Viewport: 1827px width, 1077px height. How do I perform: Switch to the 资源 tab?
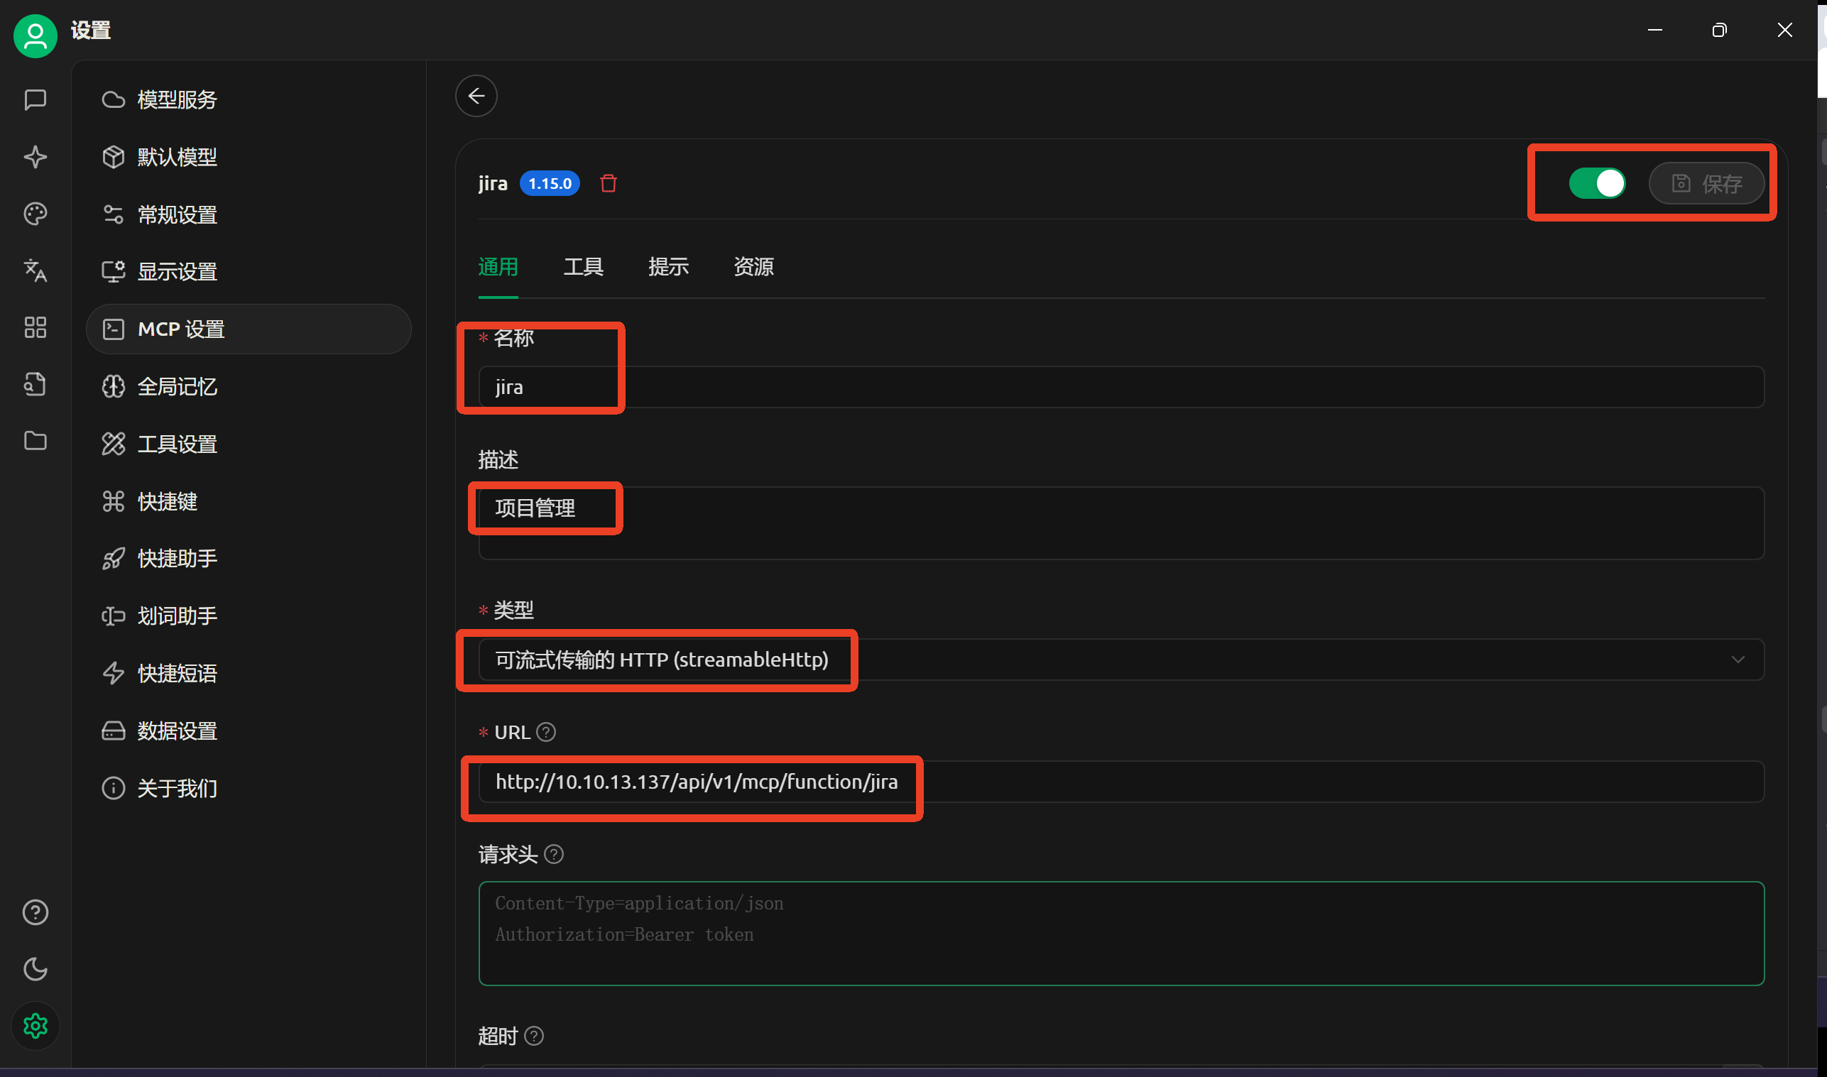coord(753,267)
